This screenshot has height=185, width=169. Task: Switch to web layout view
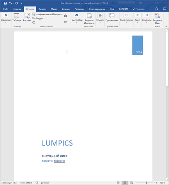[x=132, y=183]
